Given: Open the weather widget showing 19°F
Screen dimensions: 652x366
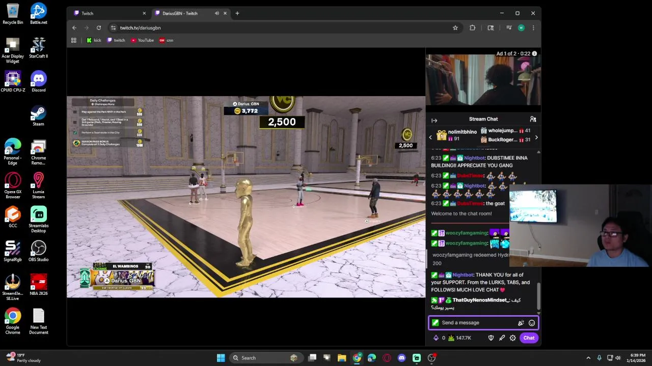Looking at the screenshot, I should coord(23,358).
